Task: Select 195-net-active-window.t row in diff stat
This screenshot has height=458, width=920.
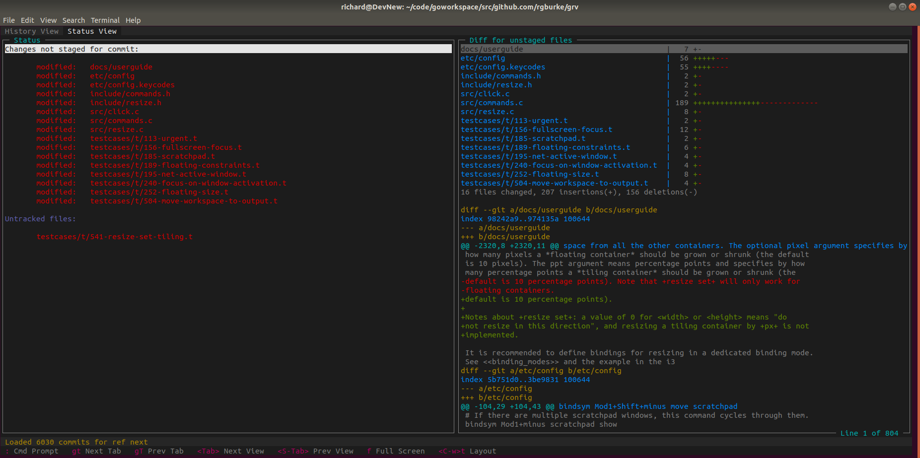Action: (x=581, y=156)
